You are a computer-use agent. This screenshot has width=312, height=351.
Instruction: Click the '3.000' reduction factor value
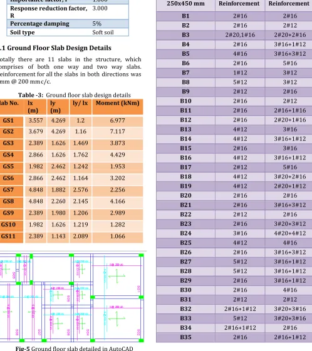pos(100,9)
